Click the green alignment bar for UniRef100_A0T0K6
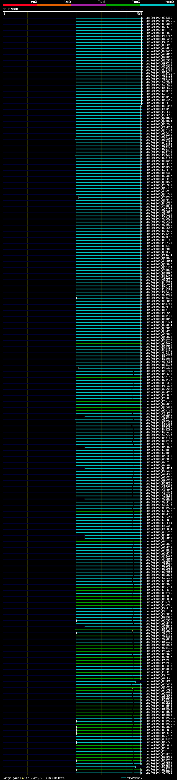The image size is (177, 780). (x=109, y=344)
